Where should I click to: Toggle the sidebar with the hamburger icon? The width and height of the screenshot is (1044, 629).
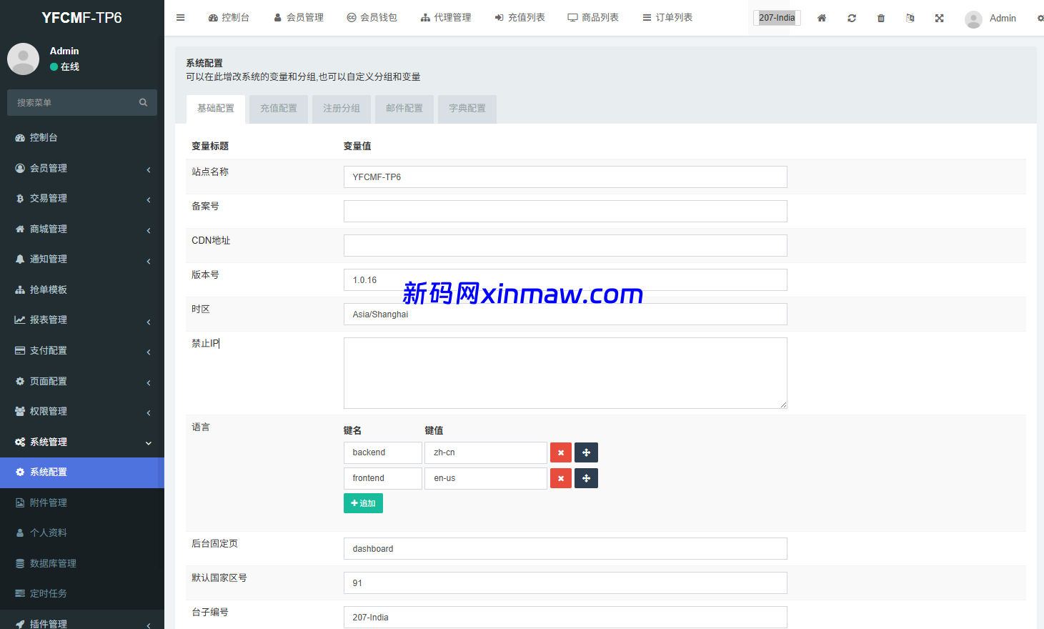click(x=180, y=18)
